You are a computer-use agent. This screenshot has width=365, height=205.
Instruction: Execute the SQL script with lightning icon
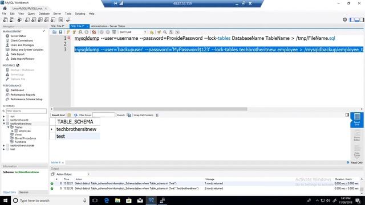coord(68,32)
